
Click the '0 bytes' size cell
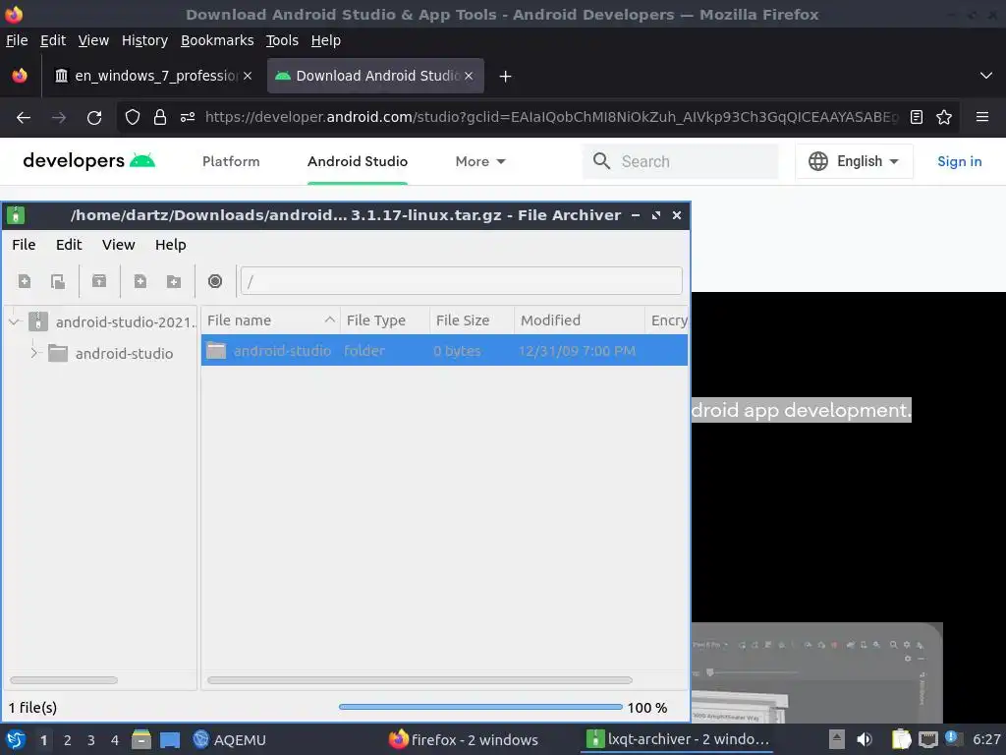tap(457, 351)
